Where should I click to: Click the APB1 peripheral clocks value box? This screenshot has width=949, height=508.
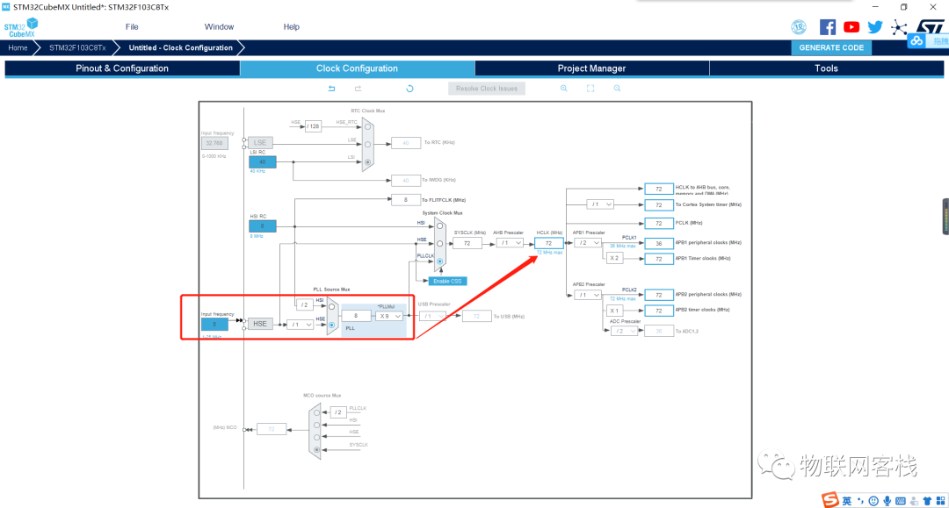point(659,243)
